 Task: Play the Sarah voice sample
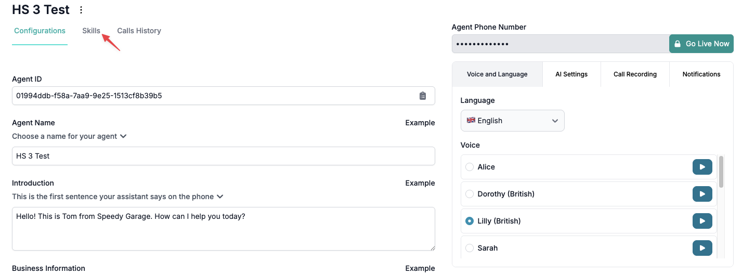(702, 248)
